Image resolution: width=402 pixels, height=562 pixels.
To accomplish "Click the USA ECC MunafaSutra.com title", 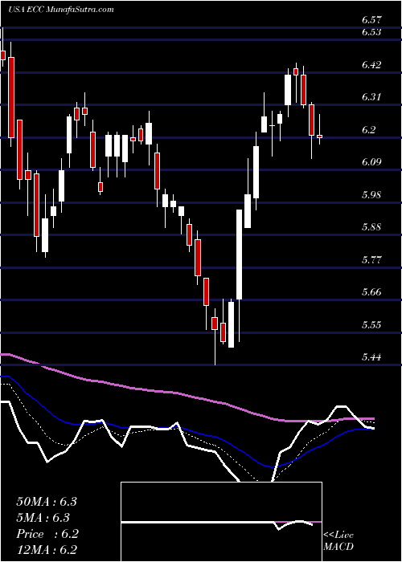I will tap(60, 9).
